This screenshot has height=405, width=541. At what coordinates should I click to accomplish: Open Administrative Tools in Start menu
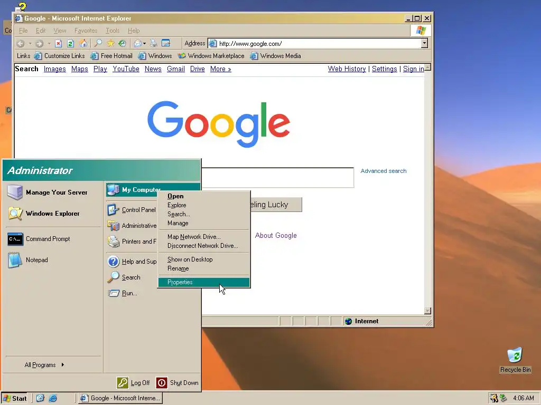132,226
